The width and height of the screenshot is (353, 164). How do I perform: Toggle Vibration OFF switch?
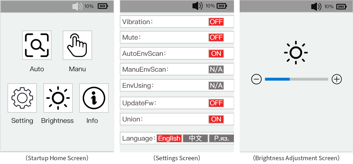tap(216, 22)
